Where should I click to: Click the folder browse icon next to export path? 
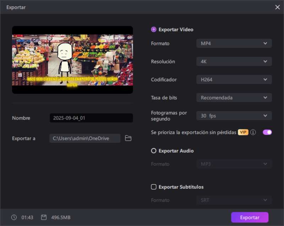pyautogui.click(x=128, y=139)
